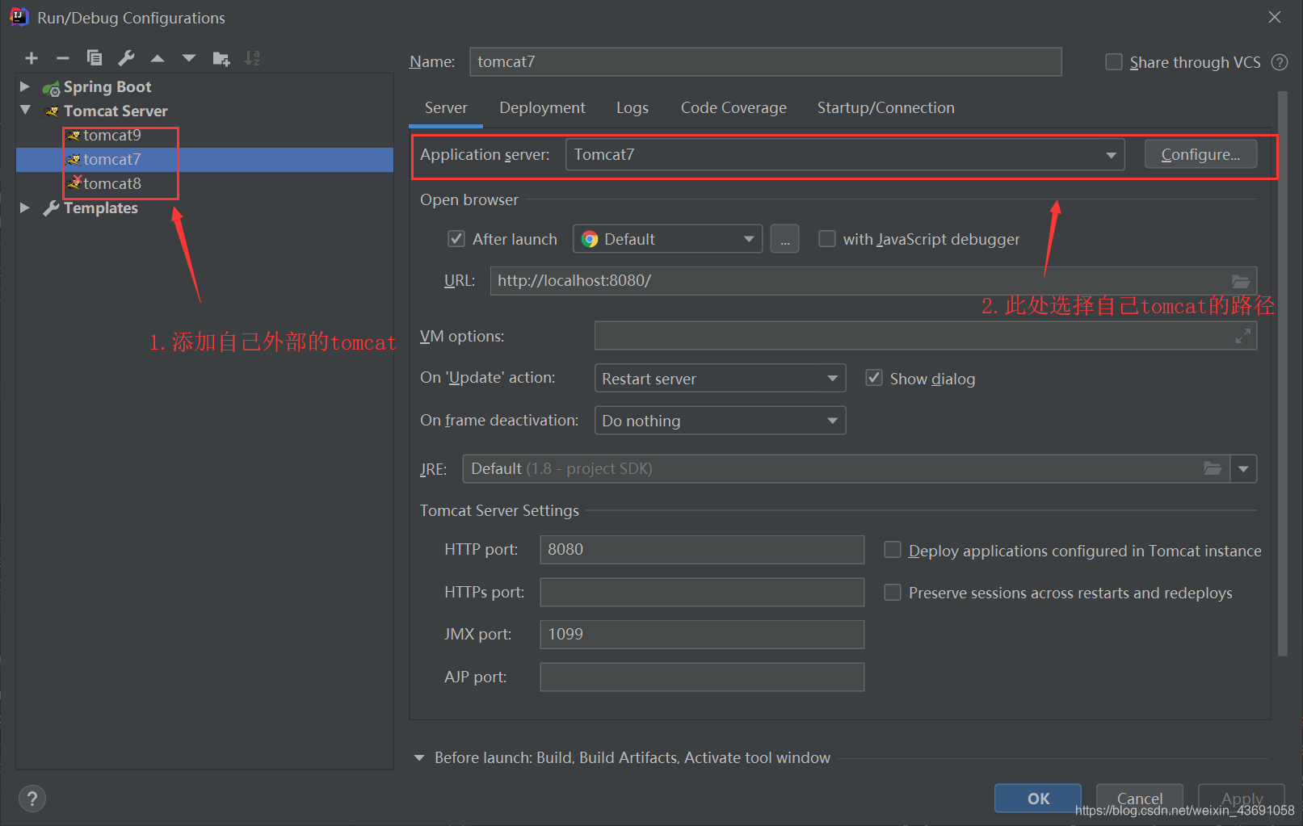Switch to the Server tab
Image resolution: width=1303 pixels, height=826 pixels.
(x=446, y=108)
